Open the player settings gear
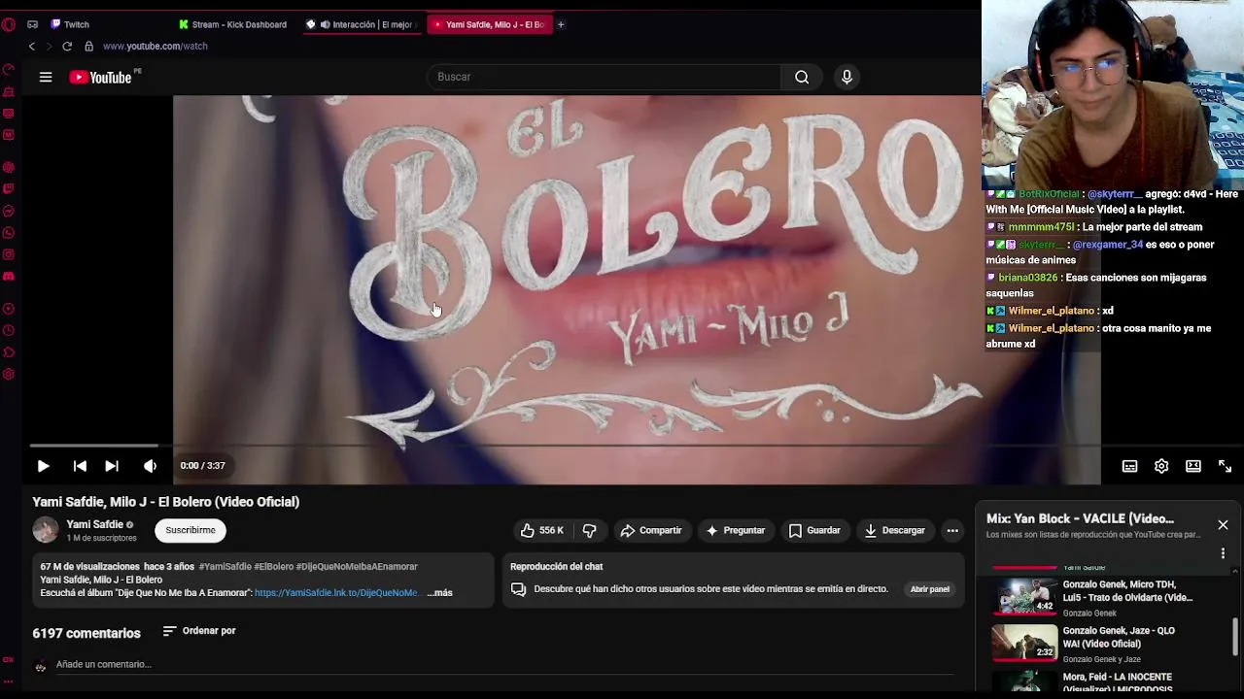 tap(1161, 466)
